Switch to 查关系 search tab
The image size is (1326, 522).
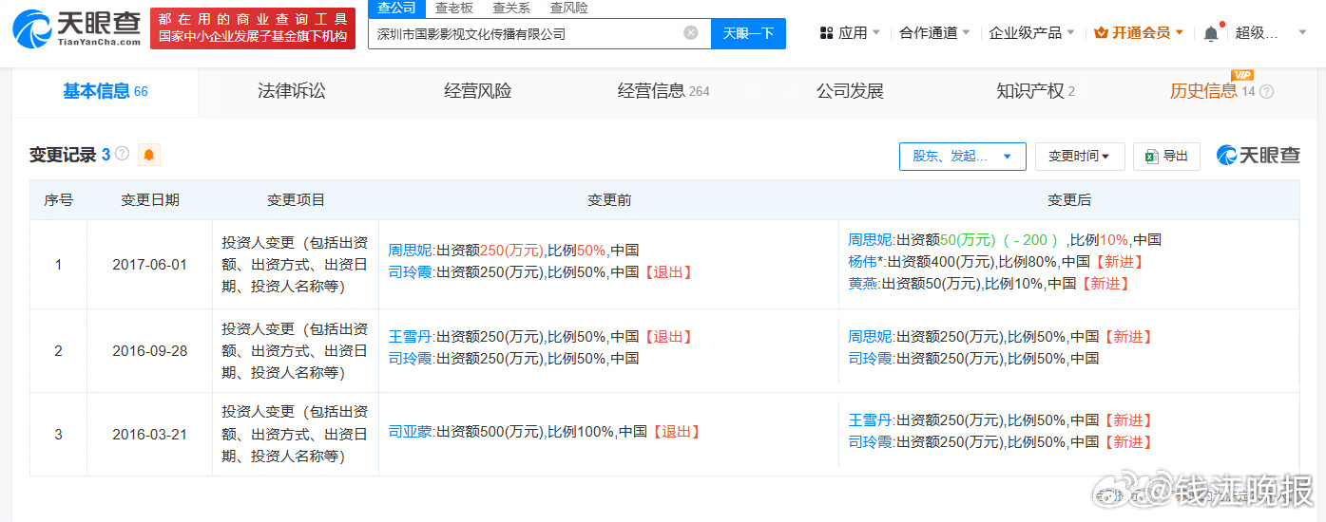click(511, 9)
